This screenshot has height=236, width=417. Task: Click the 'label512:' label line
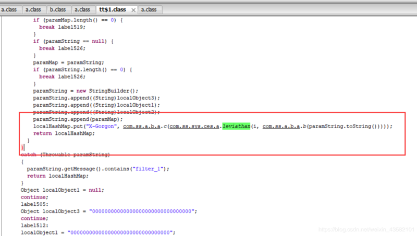(x=34, y=226)
